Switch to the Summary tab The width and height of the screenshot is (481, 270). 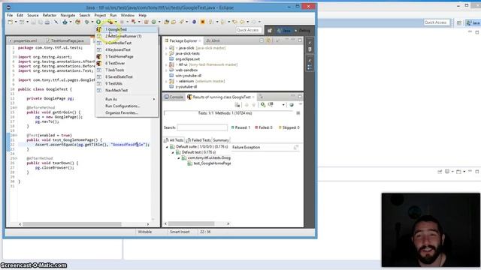[221, 140]
